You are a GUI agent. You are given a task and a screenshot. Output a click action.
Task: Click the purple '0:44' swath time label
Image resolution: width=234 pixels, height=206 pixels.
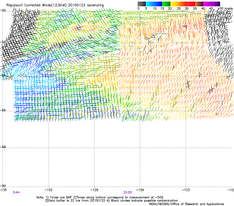[16, 192]
